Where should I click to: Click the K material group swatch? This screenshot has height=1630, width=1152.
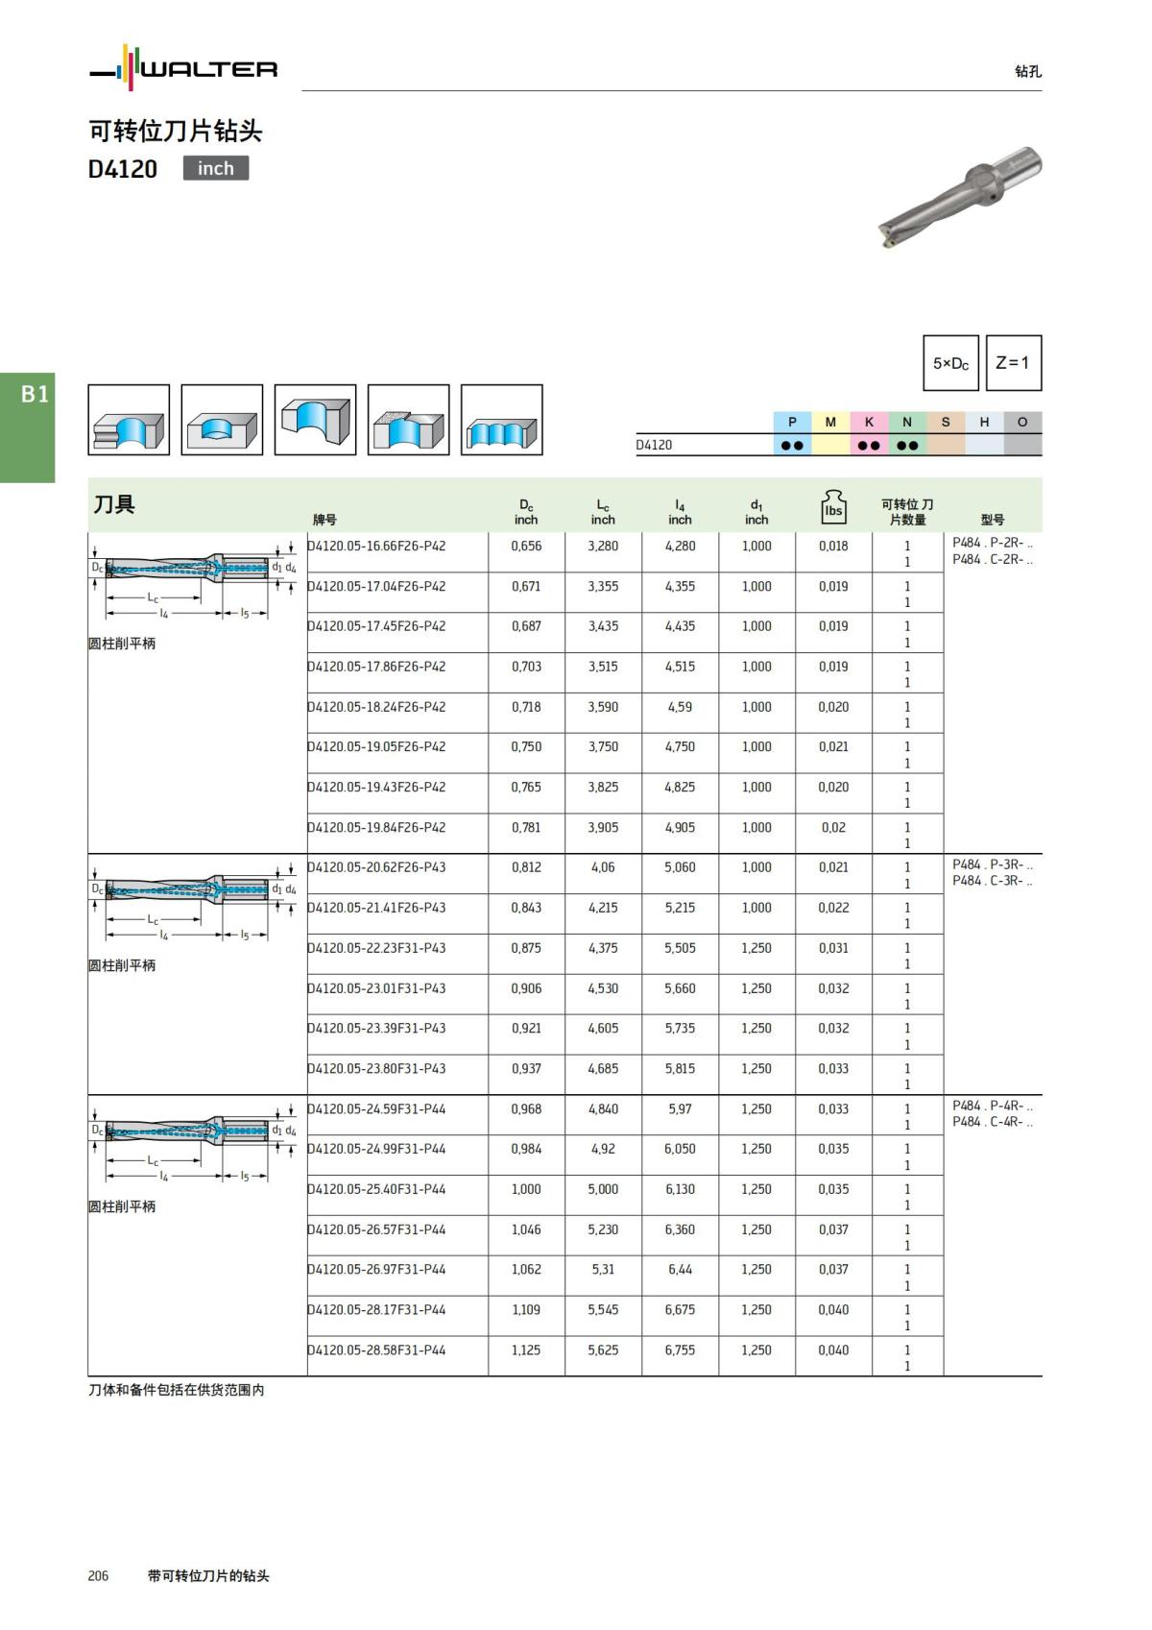tap(869, 422)
